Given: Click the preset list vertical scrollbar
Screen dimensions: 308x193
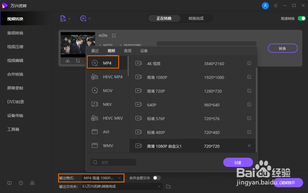Looking at the screenshot, I should point(256,110).
